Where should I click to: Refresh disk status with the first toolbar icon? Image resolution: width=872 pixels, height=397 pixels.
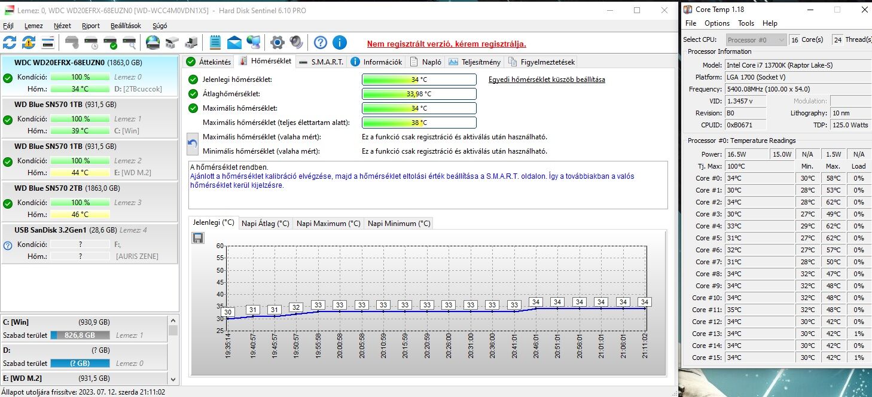point(10,42)
